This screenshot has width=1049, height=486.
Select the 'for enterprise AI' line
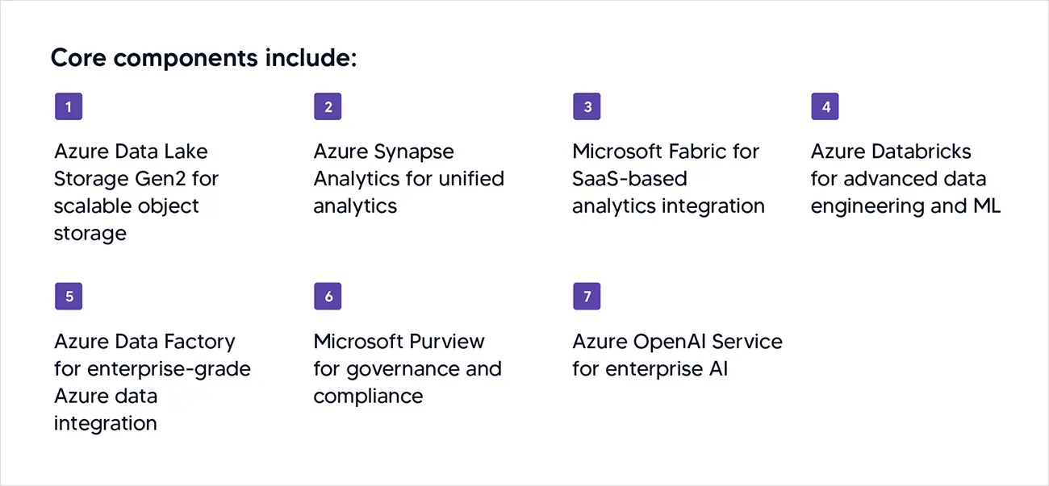tap(650, 369)
